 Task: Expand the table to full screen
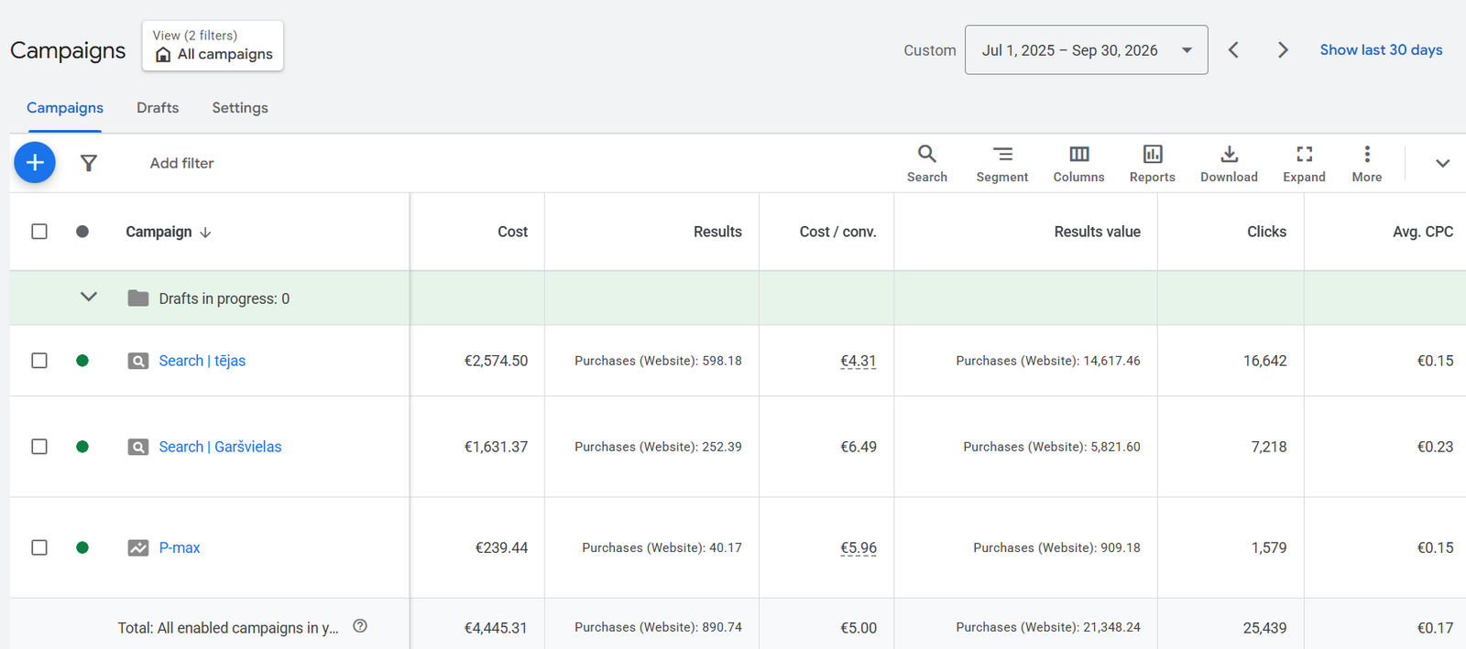[1305, 164]
